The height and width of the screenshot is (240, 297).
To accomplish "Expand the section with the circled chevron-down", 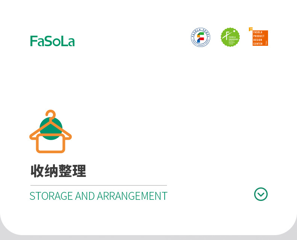I will [x=261, y=194].
